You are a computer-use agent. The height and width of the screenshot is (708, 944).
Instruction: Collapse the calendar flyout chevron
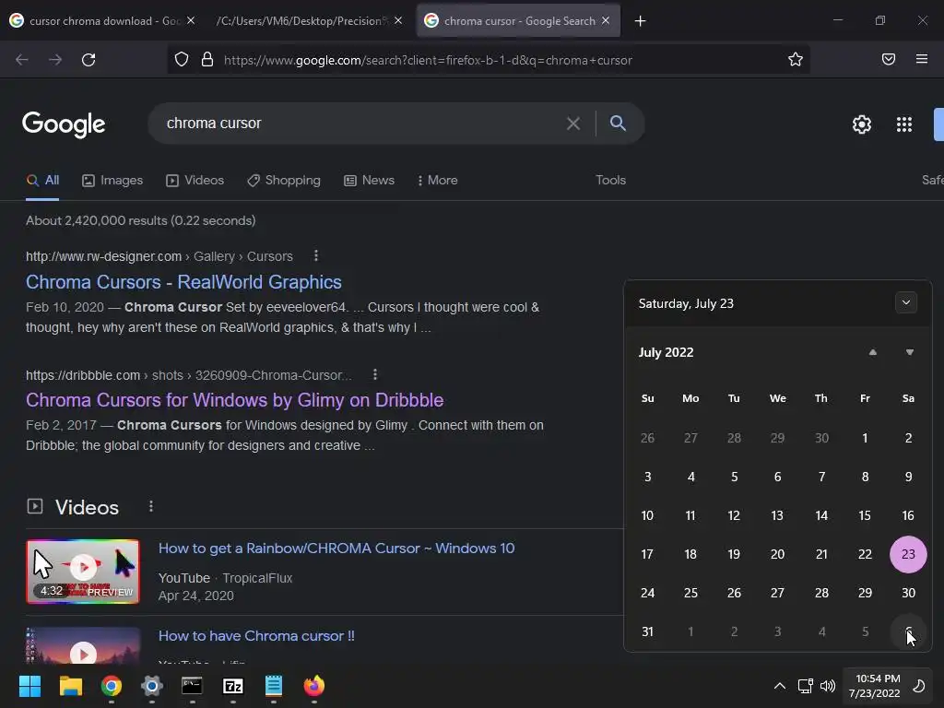pyautogui.click(x=905, y=302)
